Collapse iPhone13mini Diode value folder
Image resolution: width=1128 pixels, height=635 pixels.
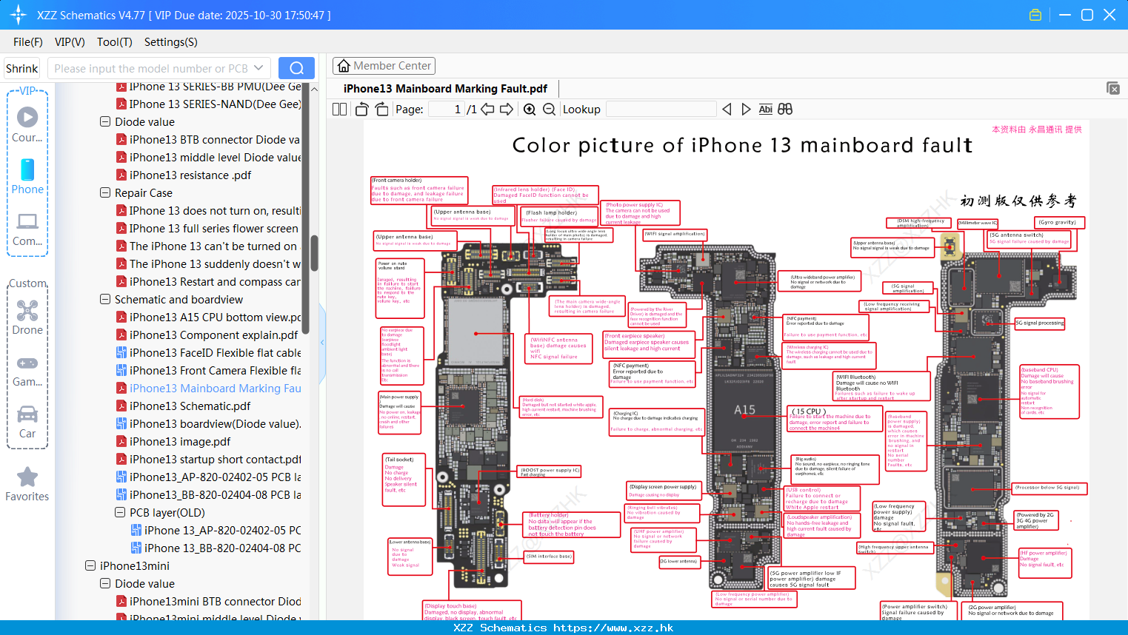tap(105, 583)
